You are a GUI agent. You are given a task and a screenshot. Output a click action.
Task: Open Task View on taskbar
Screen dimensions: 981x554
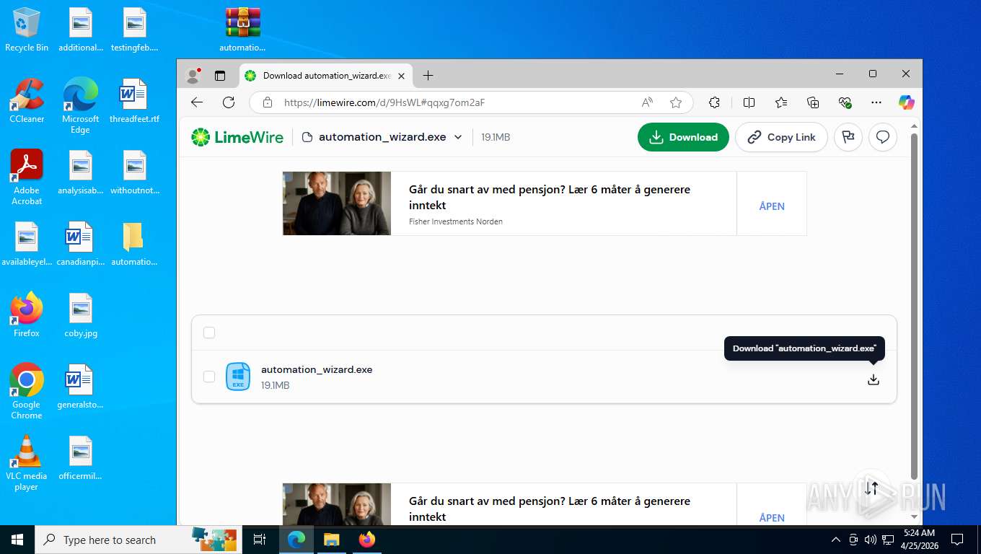click(x=260, y=540)
